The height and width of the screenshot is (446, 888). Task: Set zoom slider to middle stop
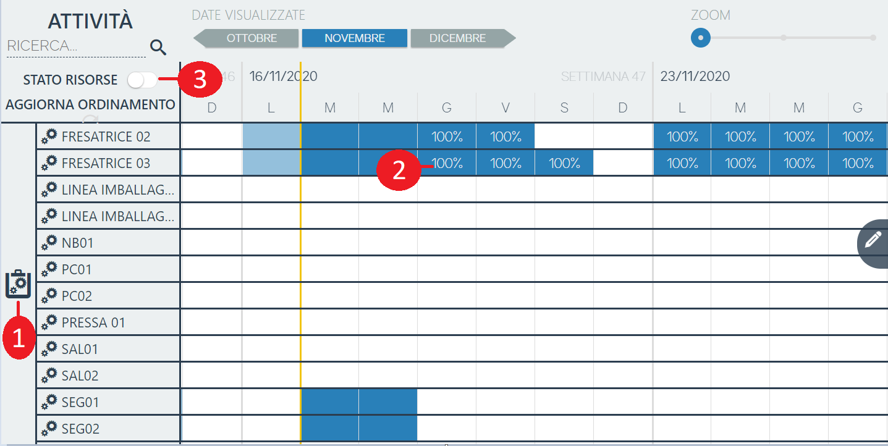(783, 38)
